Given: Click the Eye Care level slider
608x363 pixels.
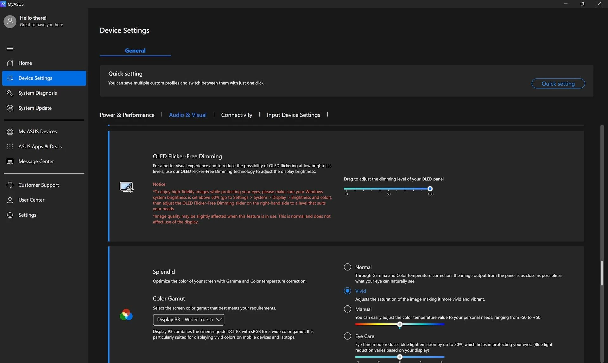Looking at the screenshot, I should pos(400,357).
